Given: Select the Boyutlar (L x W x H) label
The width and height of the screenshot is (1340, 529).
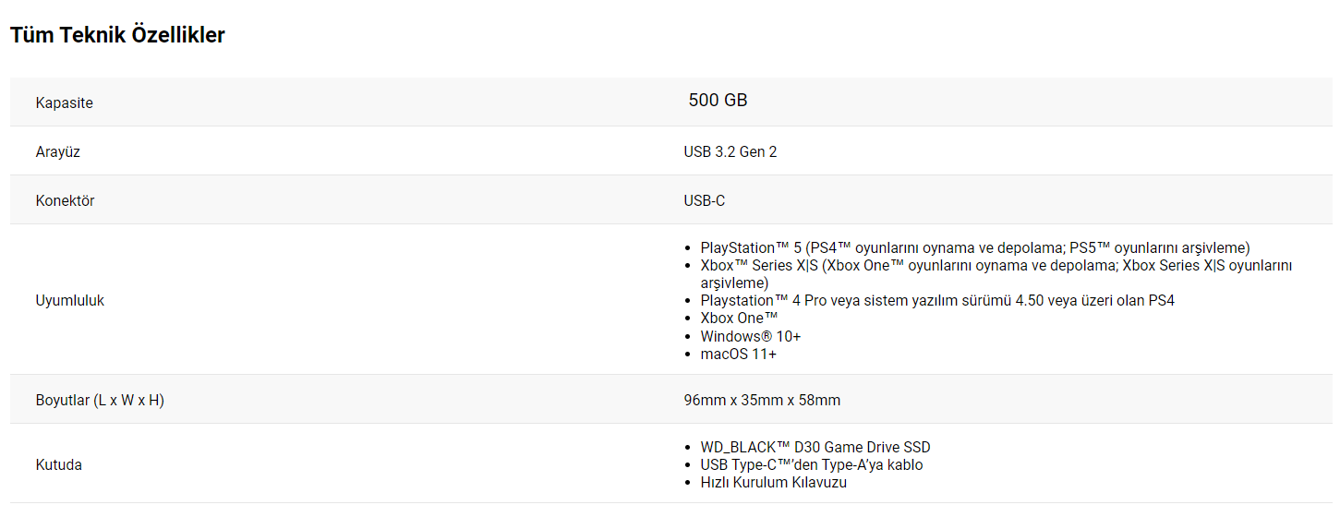Looking at the screenshot, I should point(100,401).
